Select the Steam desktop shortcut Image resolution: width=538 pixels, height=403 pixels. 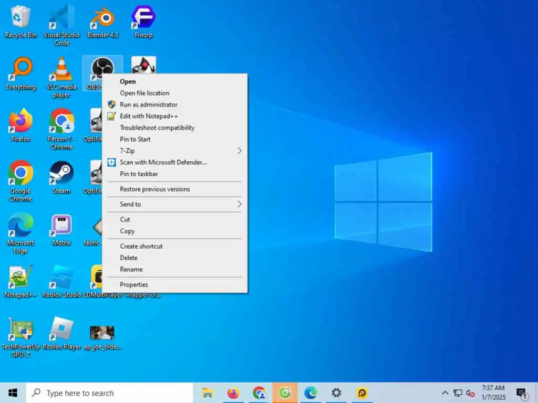(x=61, y=177)
